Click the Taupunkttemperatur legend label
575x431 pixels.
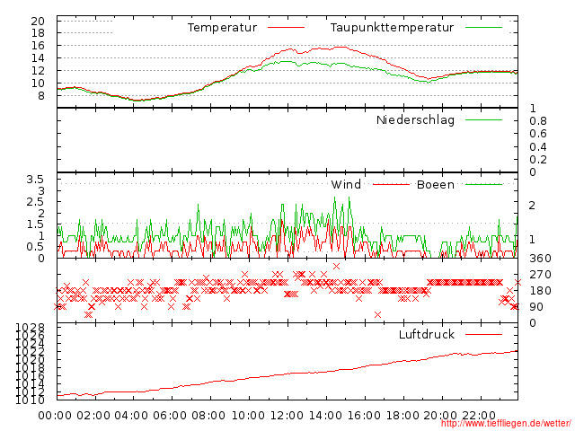392,28
